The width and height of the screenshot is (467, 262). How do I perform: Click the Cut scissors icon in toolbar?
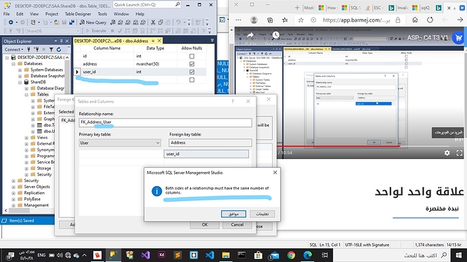coord(153,22)
